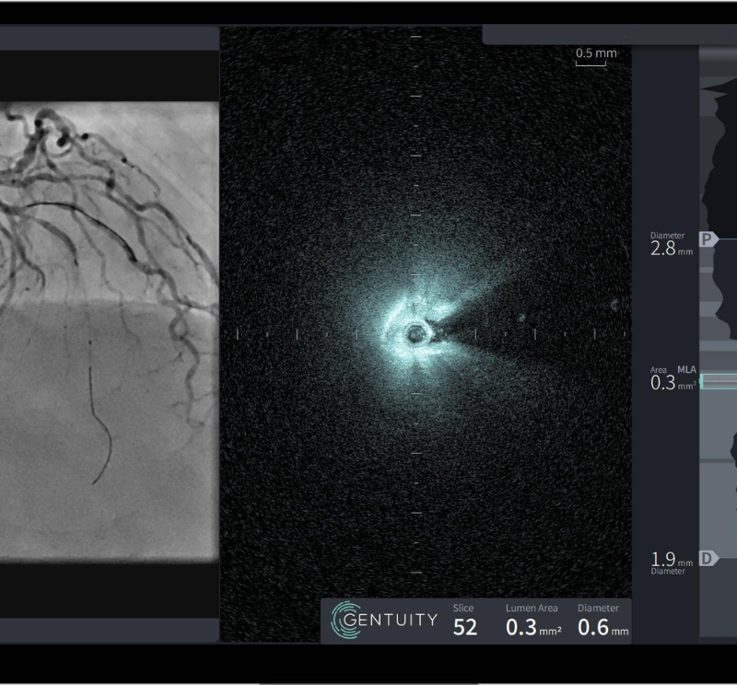Select the MLA marker on lumen profile
Viewport: 737px width, 685px height.
click(x=719, y=381)
